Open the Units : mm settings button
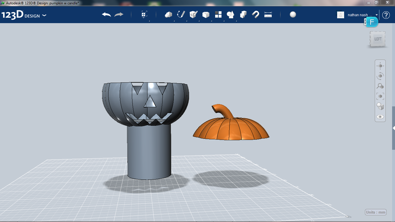Screen dimensions: 395x222 pyautogui.click(x=376, y=212)
